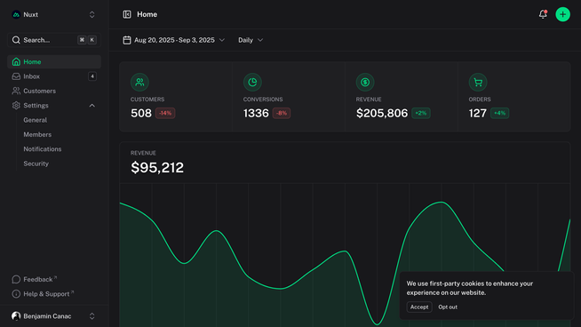
Task: Open the Settings sidebar item
Action: 54,106
